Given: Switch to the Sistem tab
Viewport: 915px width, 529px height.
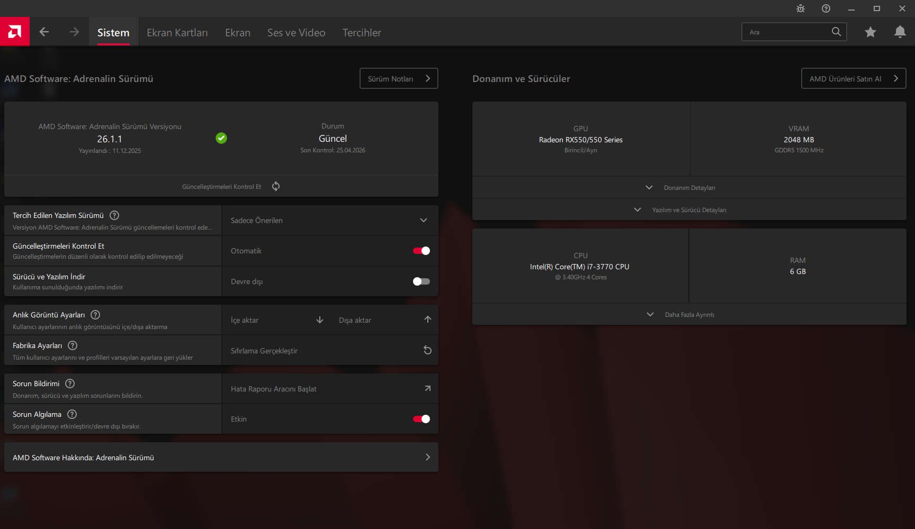Looking at the screenshot, I should coord(113,32).
